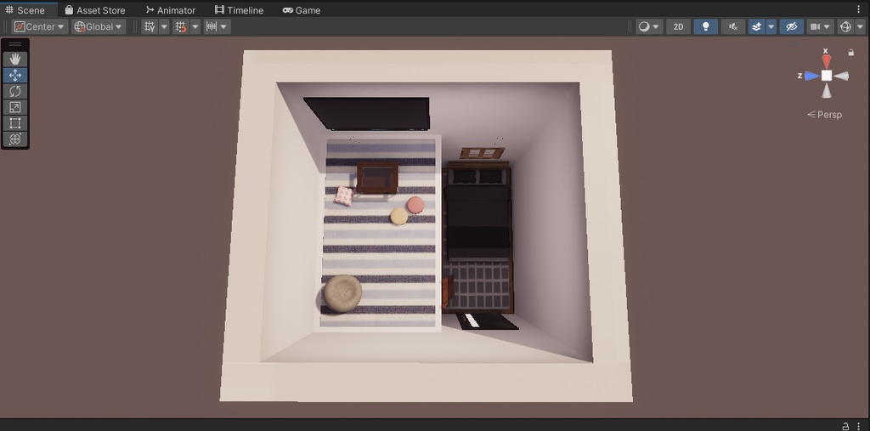This screenshot has height=431, width=870.
Task: Expand the grid visibility dropdown arrow
Action: 164,26
